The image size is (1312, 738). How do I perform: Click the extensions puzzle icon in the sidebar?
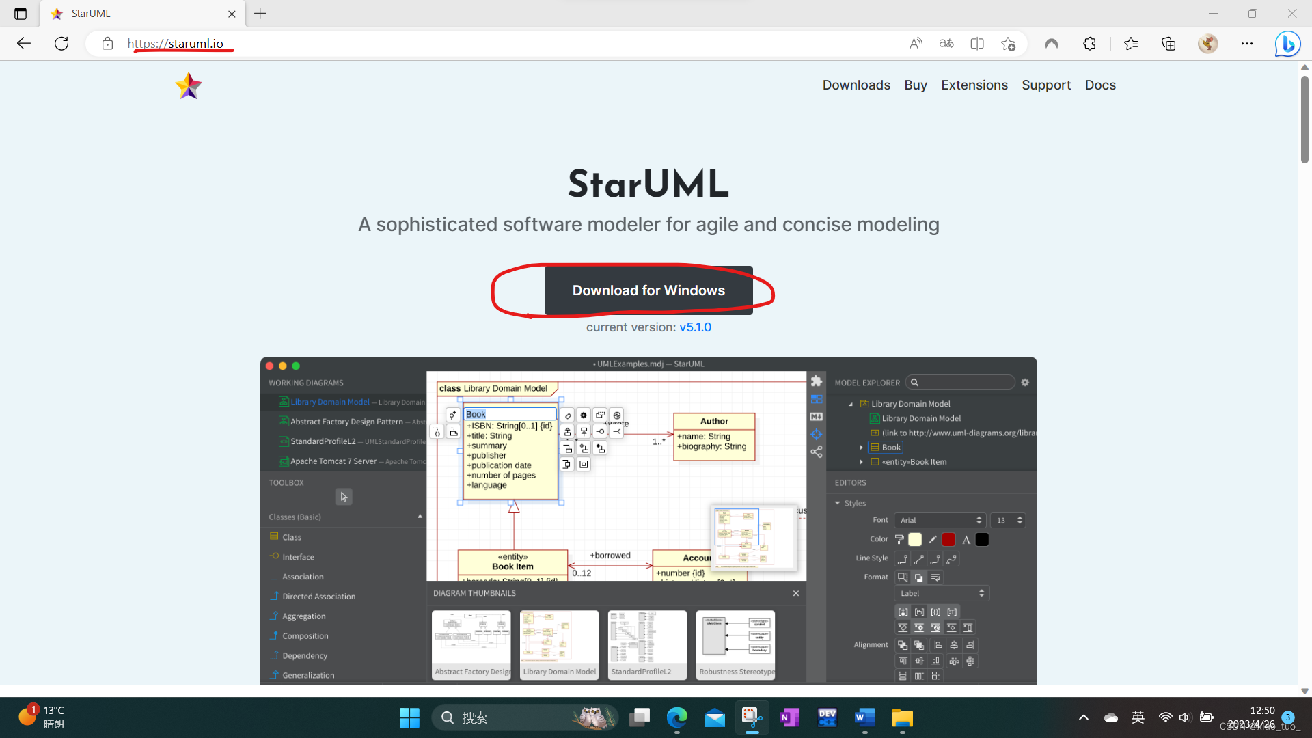817,381
